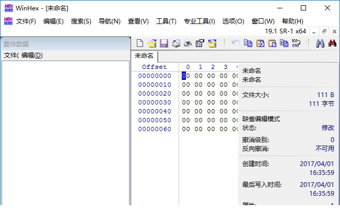Viewport: 340px width, 213px height.
Task: Click offset row 00000060
Action: click(155, 129)
